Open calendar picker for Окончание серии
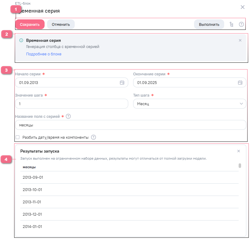Image resolution: width=250 pixels, height=239 pixels. 240,82
